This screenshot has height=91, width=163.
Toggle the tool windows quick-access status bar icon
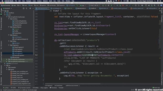tap(1, 90)
